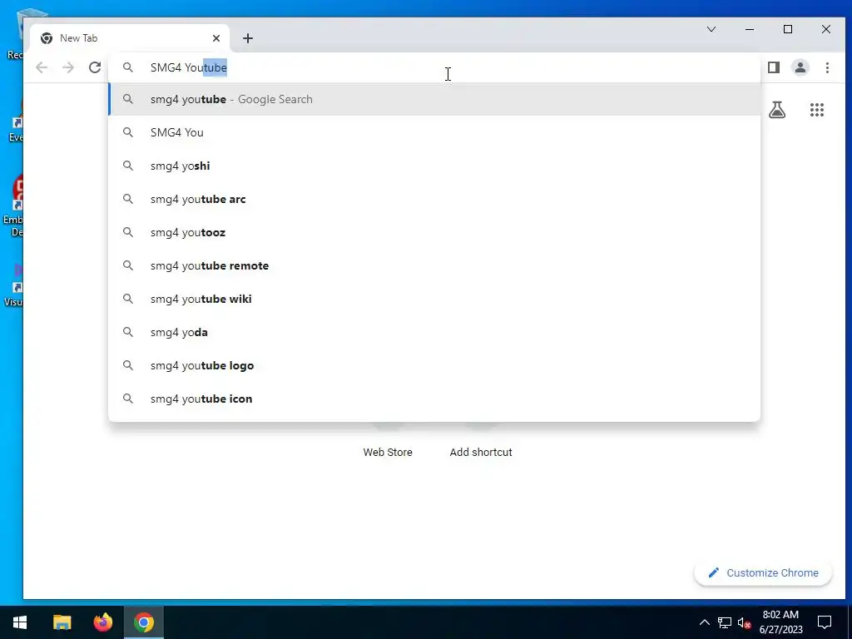852x639 pixels.
Task: Open the Search Labs flask icon
Action: pyautogui.click(x=777, y=111)
